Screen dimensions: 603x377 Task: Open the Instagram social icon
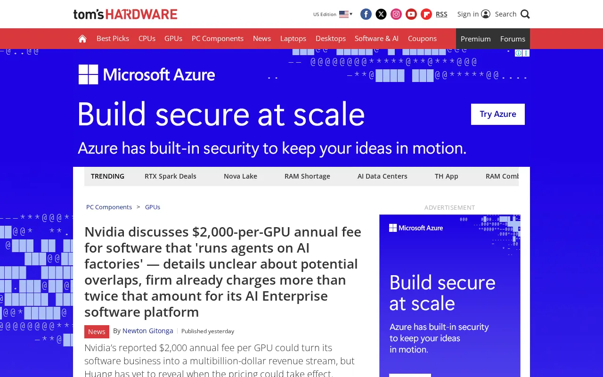click(396, 14)
